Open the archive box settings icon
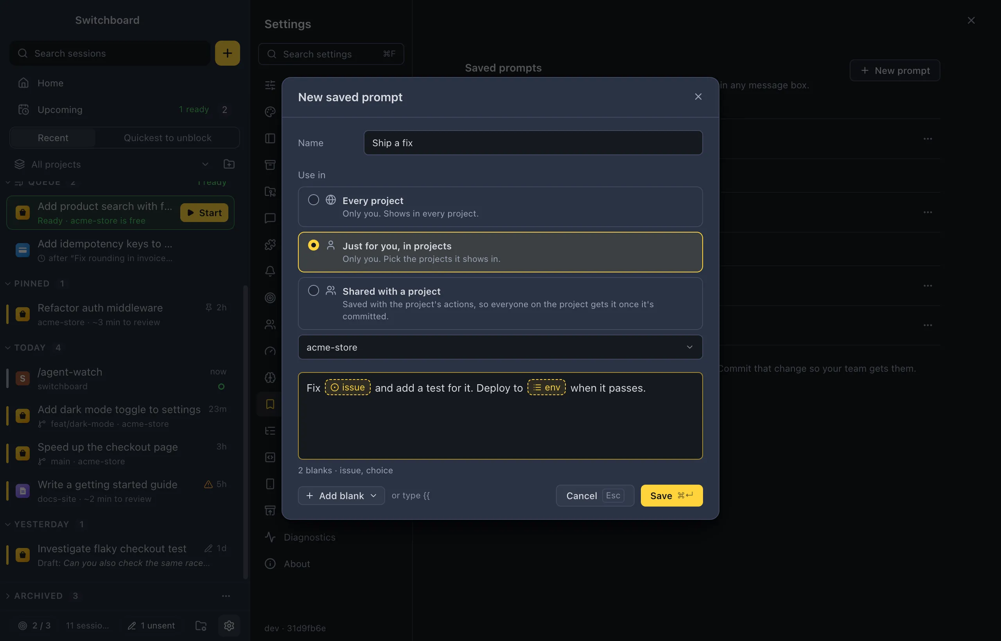Viewport: 1001px width, 641px height. click(x=270, y=165)
